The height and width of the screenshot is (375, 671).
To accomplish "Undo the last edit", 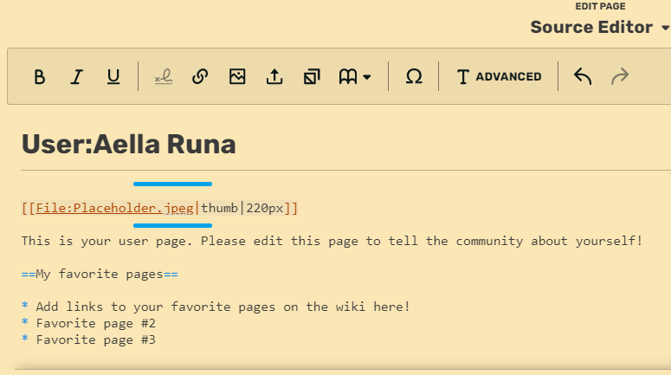I will click(x=583, y=77).
